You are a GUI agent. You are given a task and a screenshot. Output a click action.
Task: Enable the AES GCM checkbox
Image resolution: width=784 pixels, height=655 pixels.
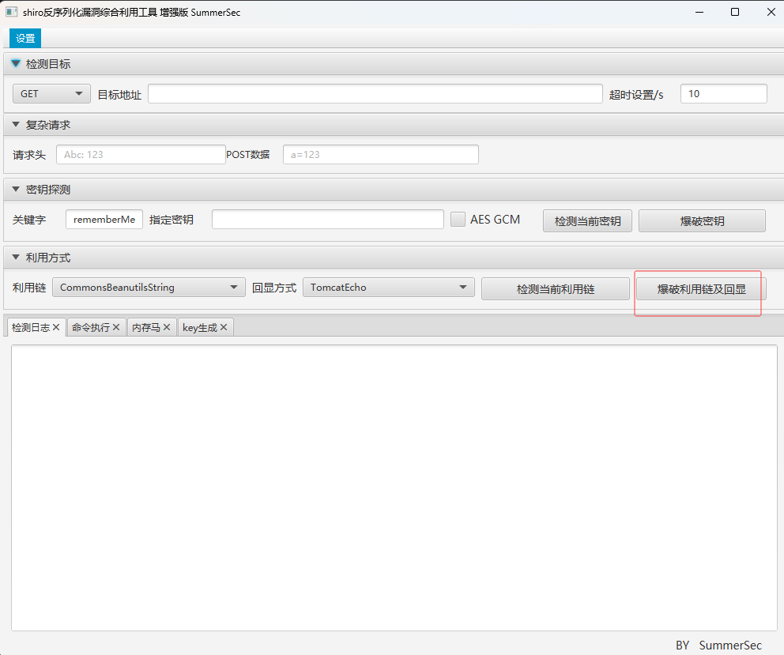[458, 220]
